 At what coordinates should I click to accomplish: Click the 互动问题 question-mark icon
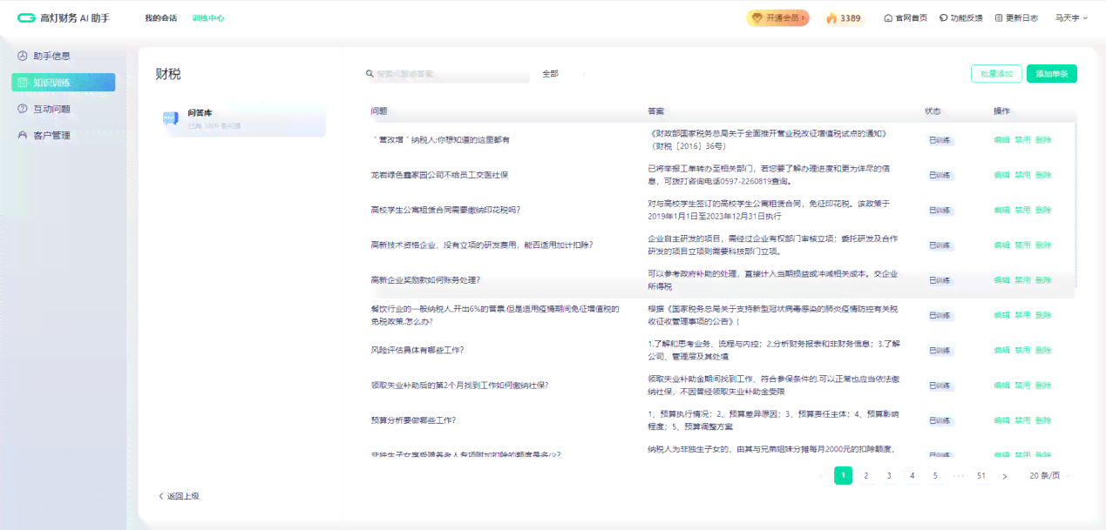click(23, 109)
